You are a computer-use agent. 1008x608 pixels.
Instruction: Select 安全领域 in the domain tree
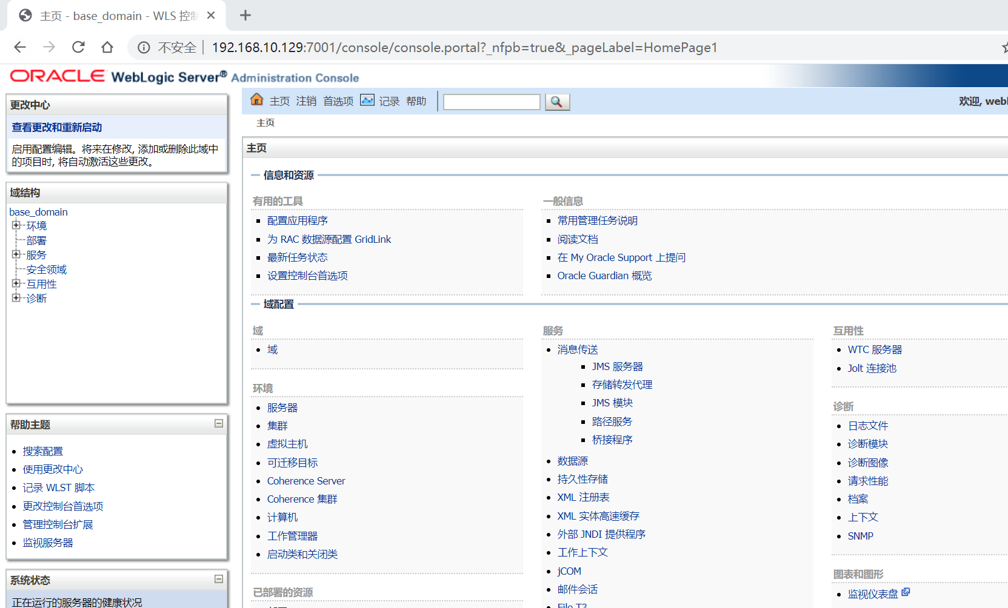tap(47, 269)
